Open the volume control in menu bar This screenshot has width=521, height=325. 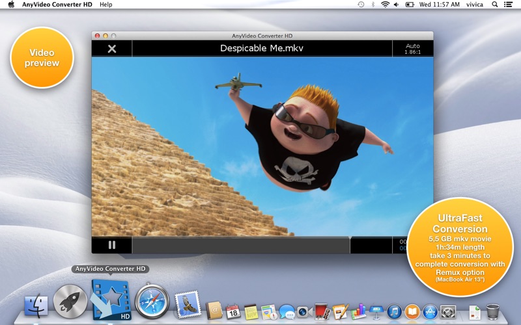point(396,5)
